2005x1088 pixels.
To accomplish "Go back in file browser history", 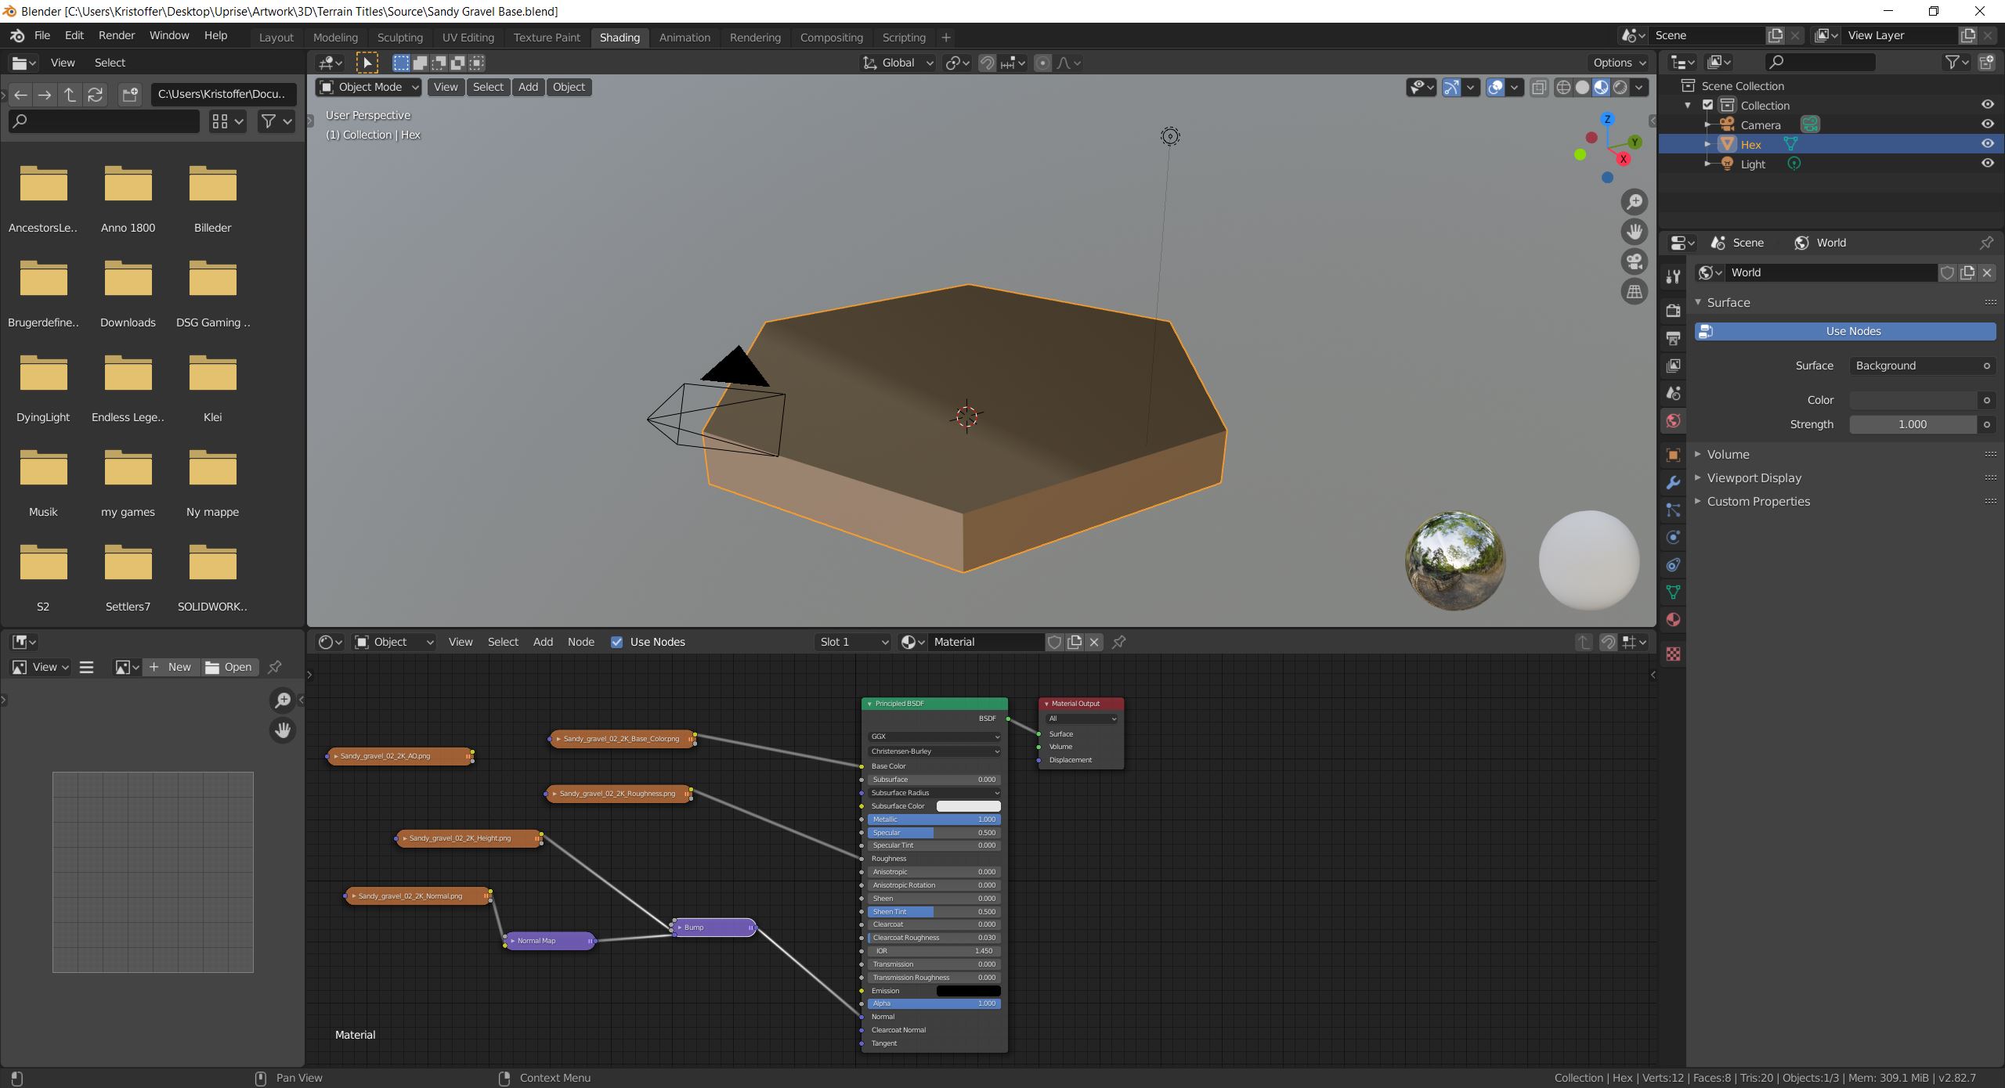I will [20, 95].
